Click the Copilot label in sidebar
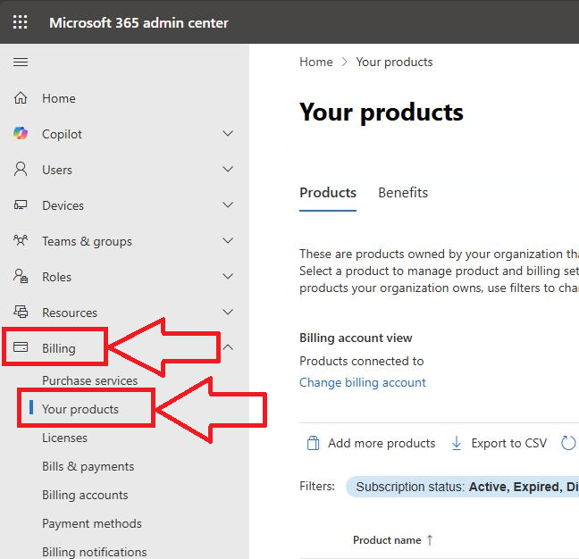The width and height of the screenshot is (579, 559). [62, 134]
